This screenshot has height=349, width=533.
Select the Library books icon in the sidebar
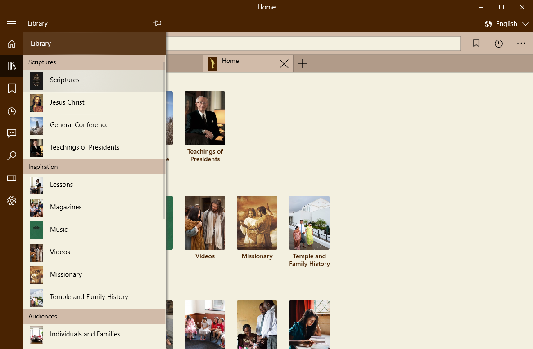(12, 66)
